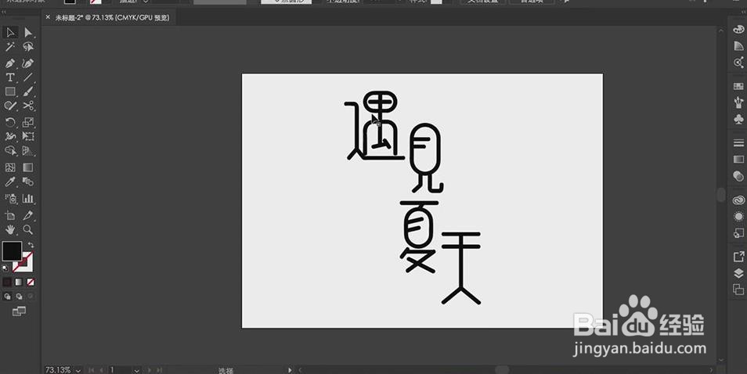Open the Color Guide panel

point(738,45)
